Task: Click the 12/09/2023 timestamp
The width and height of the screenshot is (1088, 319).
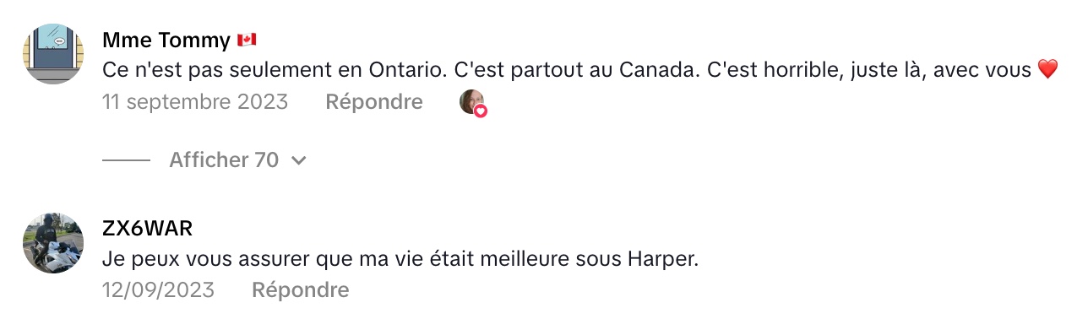Action: coord(158,290)
